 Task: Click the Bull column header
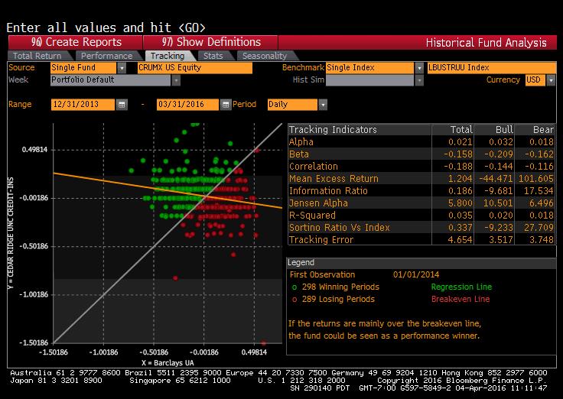(x=504, y=129)
